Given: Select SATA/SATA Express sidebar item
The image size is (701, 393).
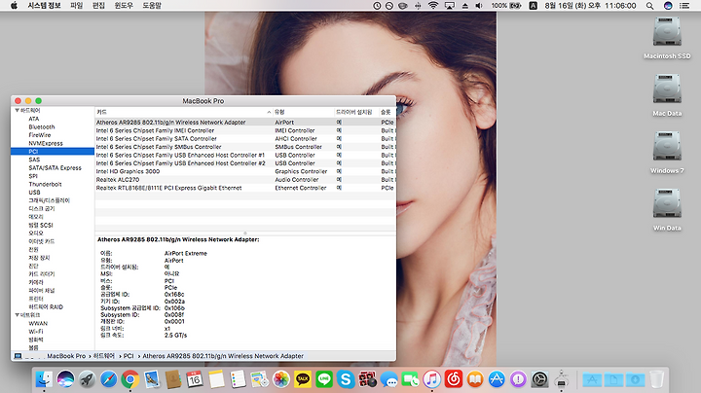Looking at the screenshot, I should tap(55, 168).
